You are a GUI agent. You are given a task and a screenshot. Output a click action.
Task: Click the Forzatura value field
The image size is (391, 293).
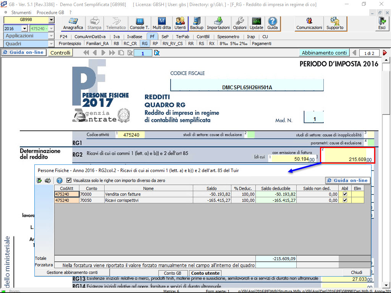pos(276,265)
